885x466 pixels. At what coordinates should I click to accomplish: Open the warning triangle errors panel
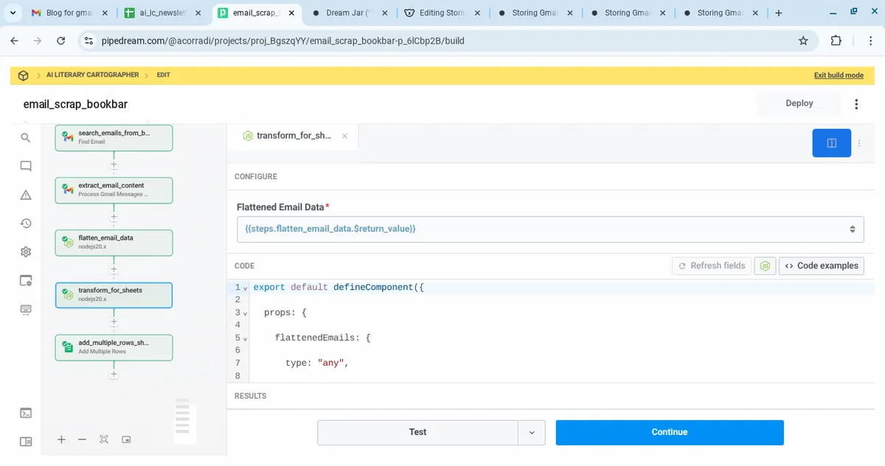pyautogui.click(x=26, y=195)
